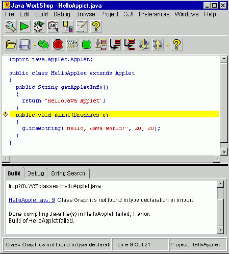Viewport: 229px width, 254px height.
Task: Click the g.drawString code line
Action: pyautogui.click(x=91, y=128)
